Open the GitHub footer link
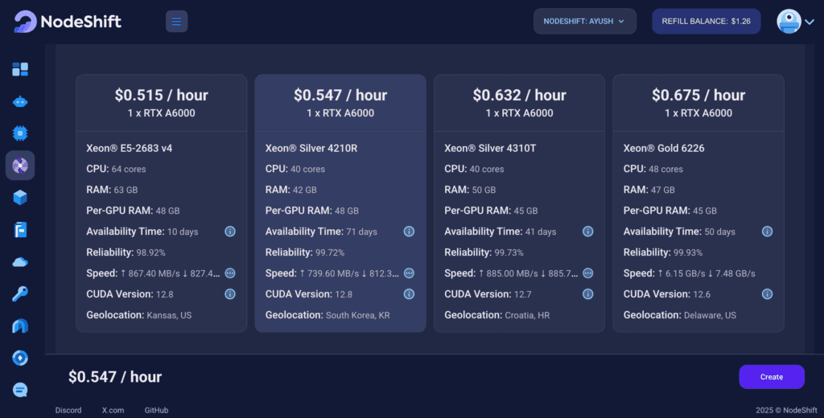 click(156, 410)
